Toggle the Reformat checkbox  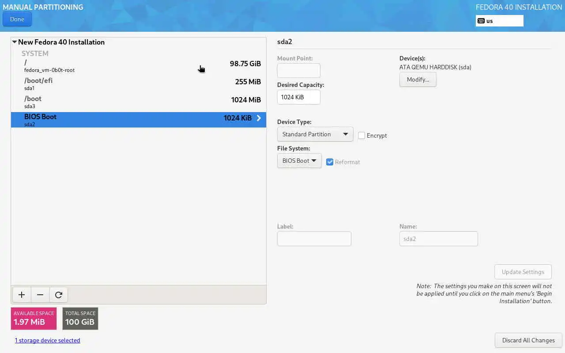click(x=330, y=162)
